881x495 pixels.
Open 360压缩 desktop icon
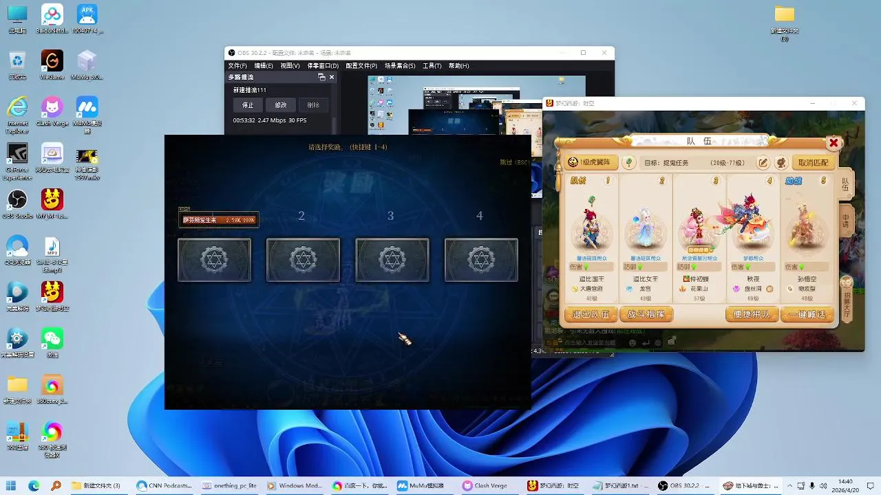[17, 435]
